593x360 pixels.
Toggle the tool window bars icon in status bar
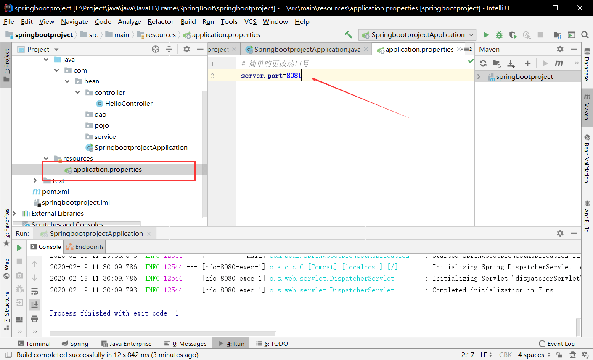8,355
